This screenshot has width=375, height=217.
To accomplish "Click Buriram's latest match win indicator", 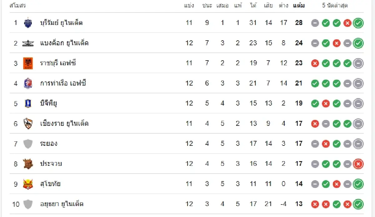I will pos(358,23).
